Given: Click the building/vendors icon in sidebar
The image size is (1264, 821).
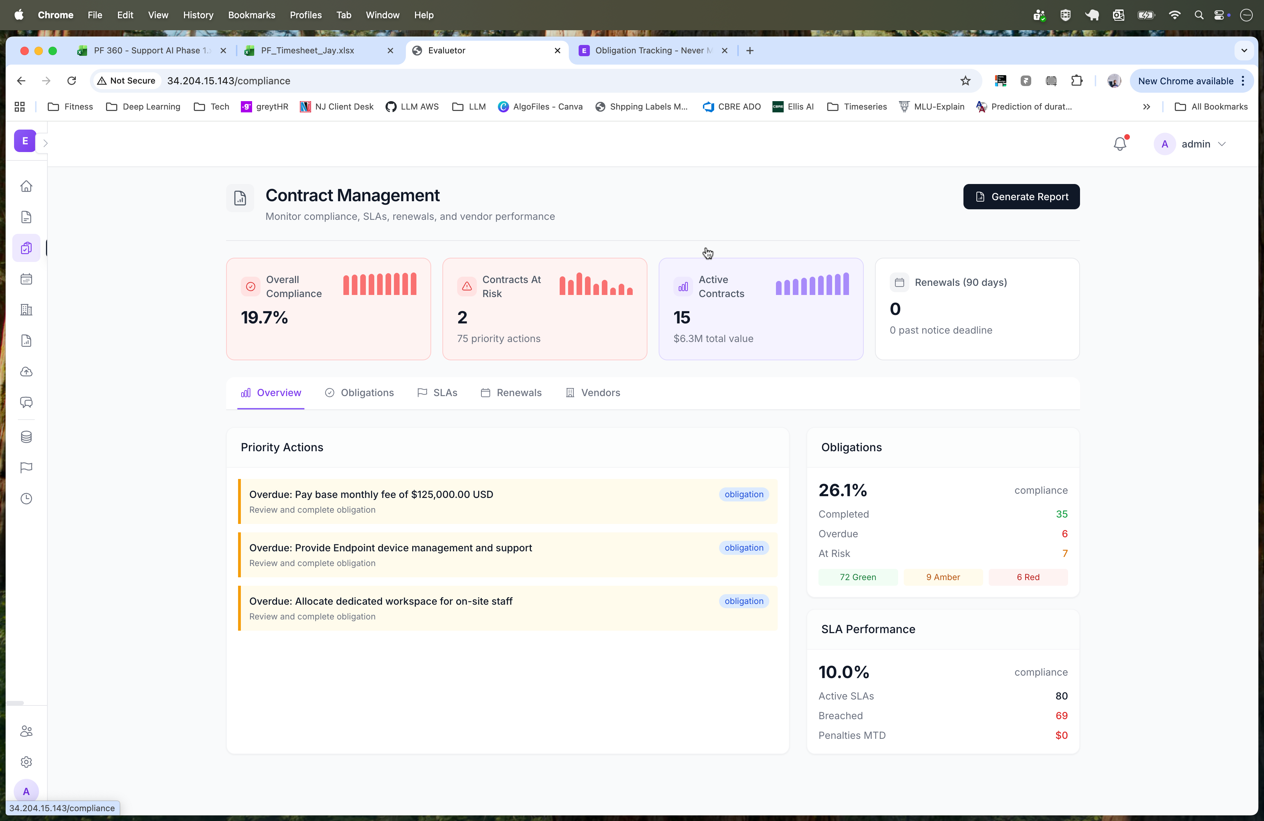Looking at the screenshot, I should point(26,310).
